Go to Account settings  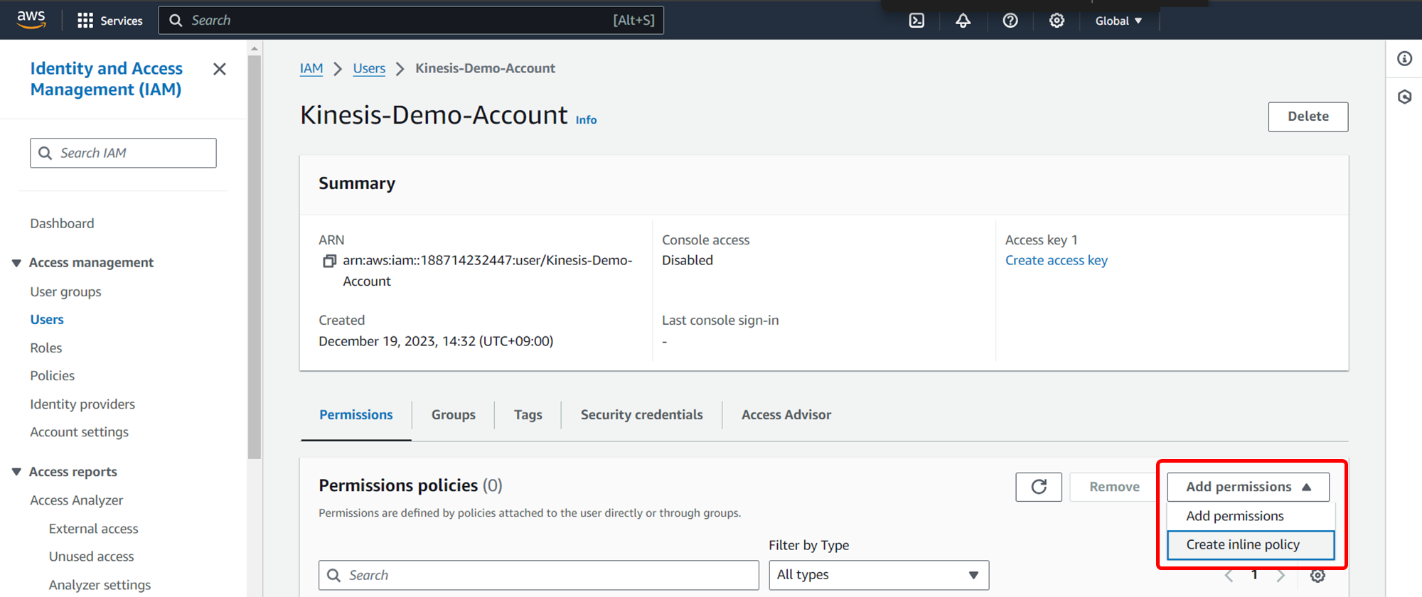tap(79, 432)
